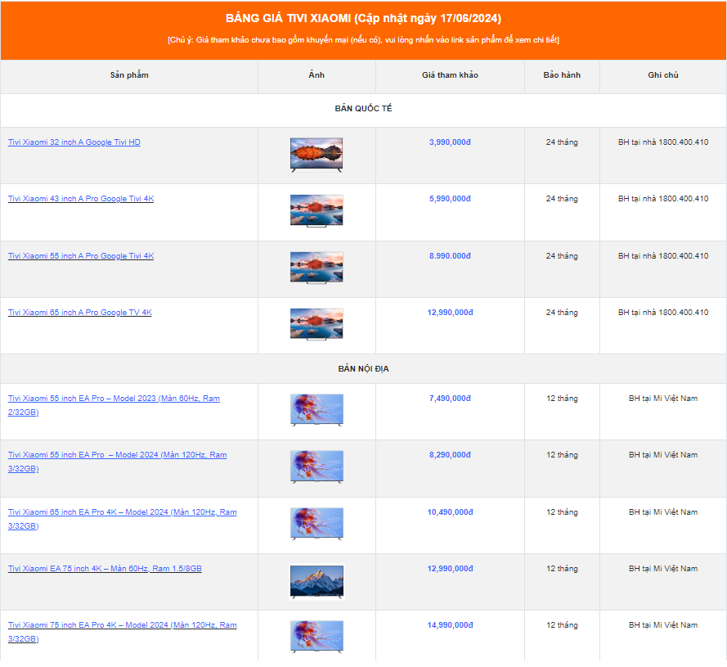Select the 8.990.000đ price
Viewport: 727px width, 667px height.
pyautogui.click(x=450, y=256)
